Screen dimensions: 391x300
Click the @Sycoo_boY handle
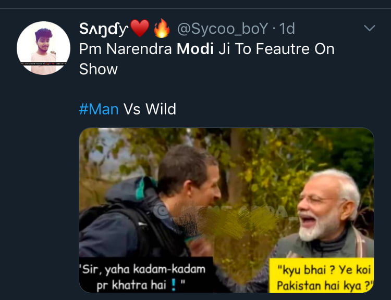tap(223, 29)
